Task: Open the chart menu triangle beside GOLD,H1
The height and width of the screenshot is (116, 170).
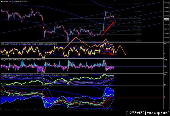Action: click(1, 2)
